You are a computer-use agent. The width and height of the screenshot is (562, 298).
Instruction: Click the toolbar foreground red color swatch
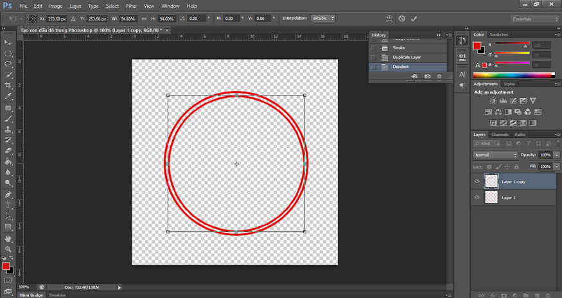(x=6, y=266)
